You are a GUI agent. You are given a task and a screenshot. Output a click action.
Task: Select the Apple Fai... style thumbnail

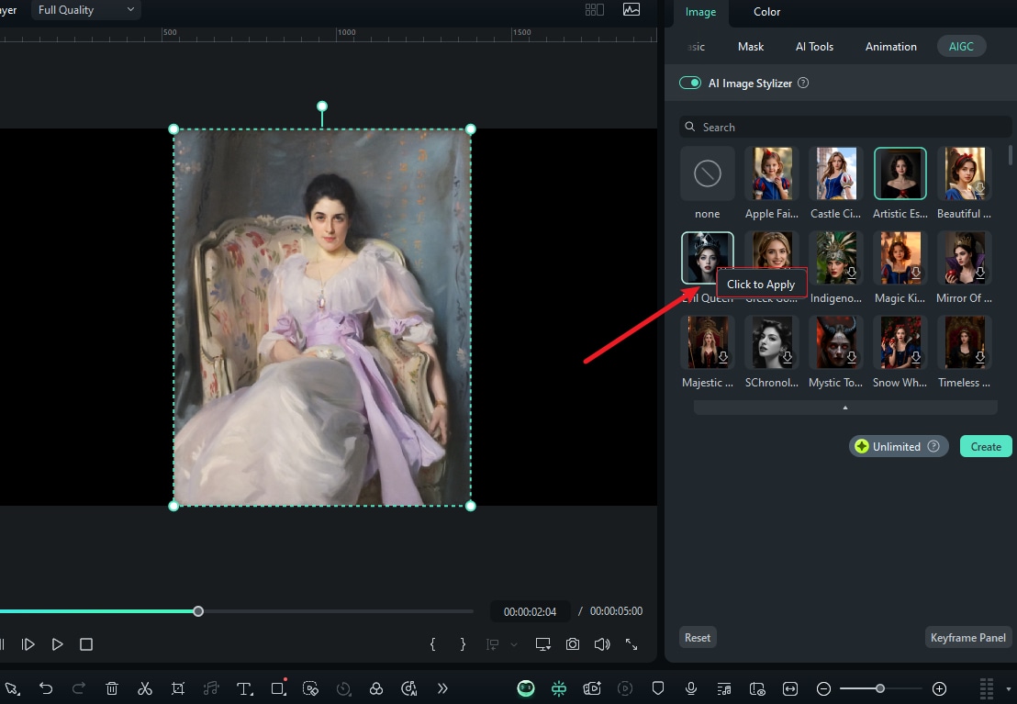pos(772,173)
